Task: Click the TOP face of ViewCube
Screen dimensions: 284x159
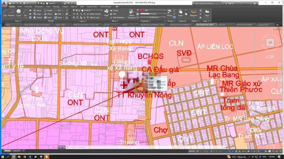Action: pyautogui.click(x=270, y=43)
